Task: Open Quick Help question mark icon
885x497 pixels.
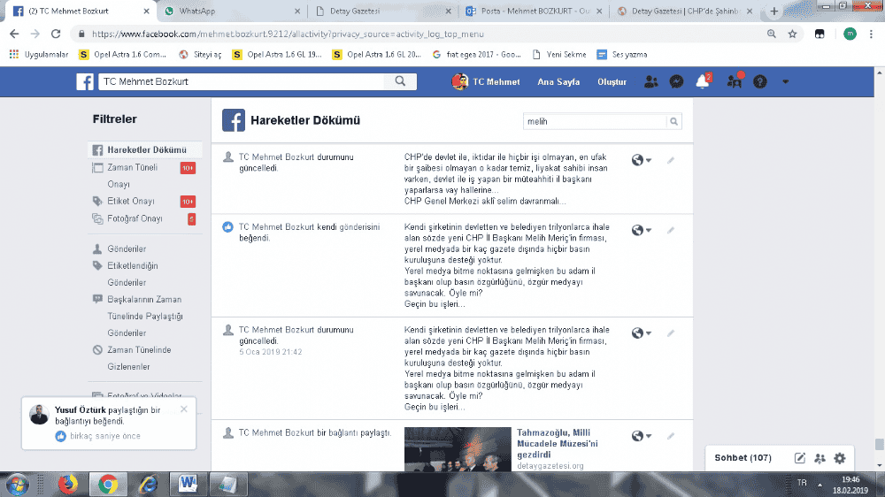Action: 760,81
